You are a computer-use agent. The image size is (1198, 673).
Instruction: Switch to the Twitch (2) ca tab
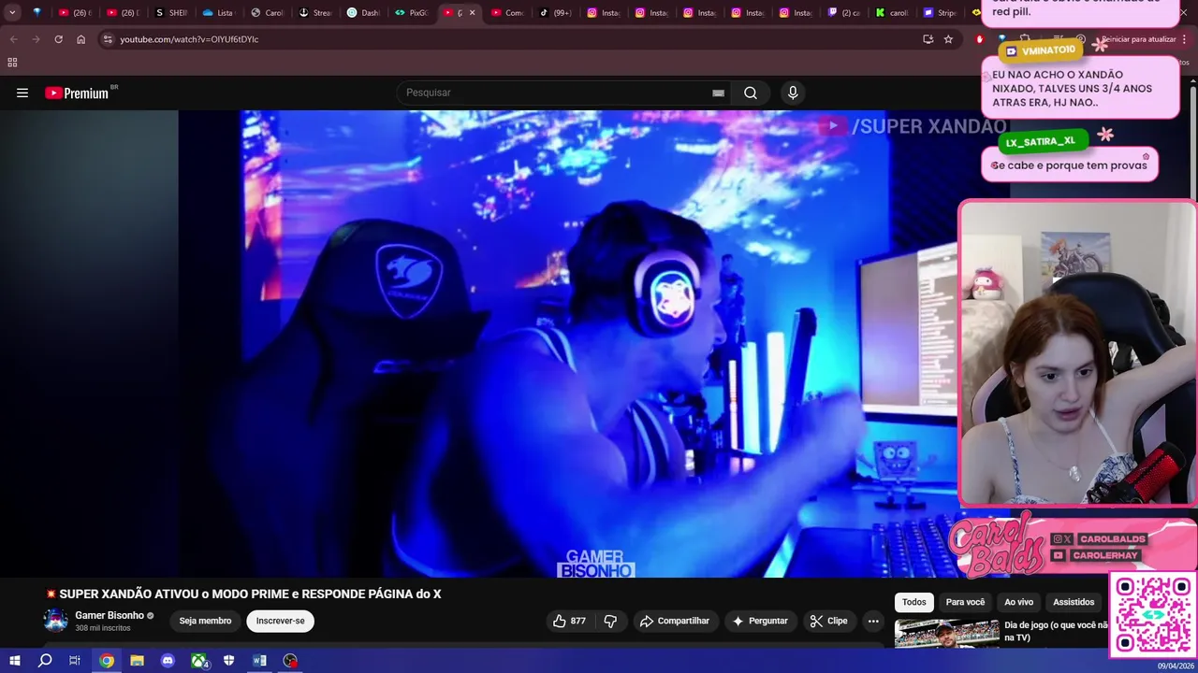coord(844,13)
